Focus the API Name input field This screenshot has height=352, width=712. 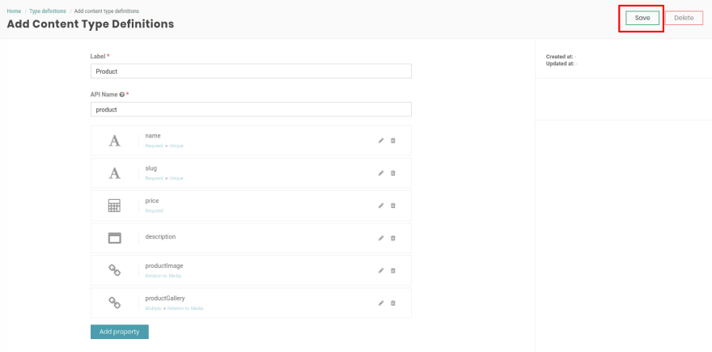point(251,109)
